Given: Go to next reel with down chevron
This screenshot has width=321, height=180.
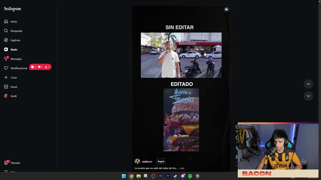Looking at the screenshot, I should 308,96.
